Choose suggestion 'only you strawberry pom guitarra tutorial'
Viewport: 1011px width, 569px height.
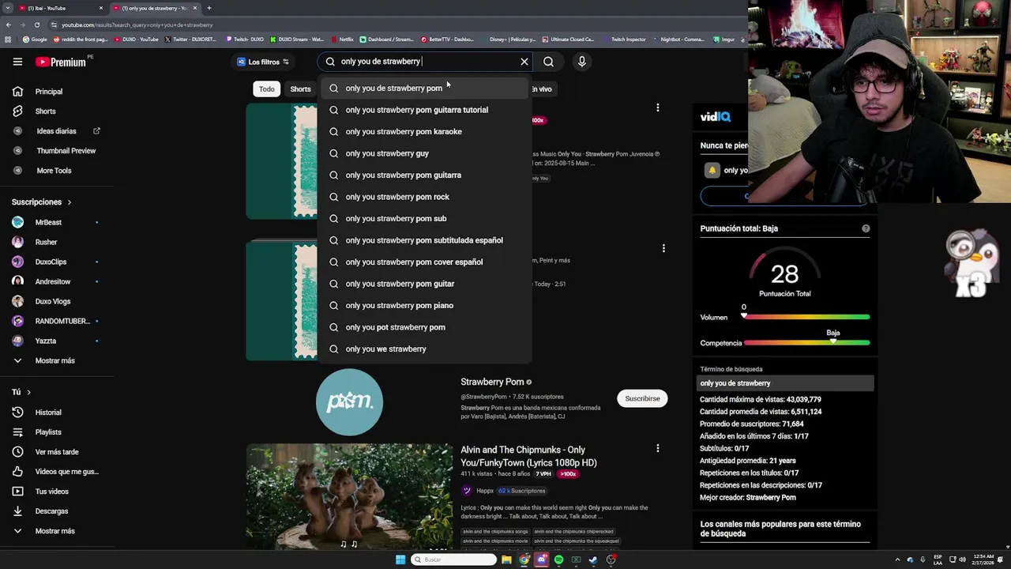click(423, 110)
